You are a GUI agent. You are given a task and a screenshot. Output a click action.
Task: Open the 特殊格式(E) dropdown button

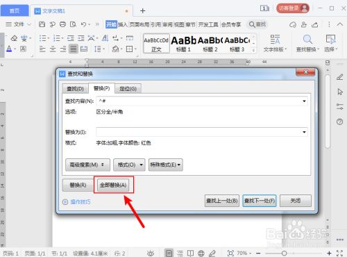tap(166, 165)
